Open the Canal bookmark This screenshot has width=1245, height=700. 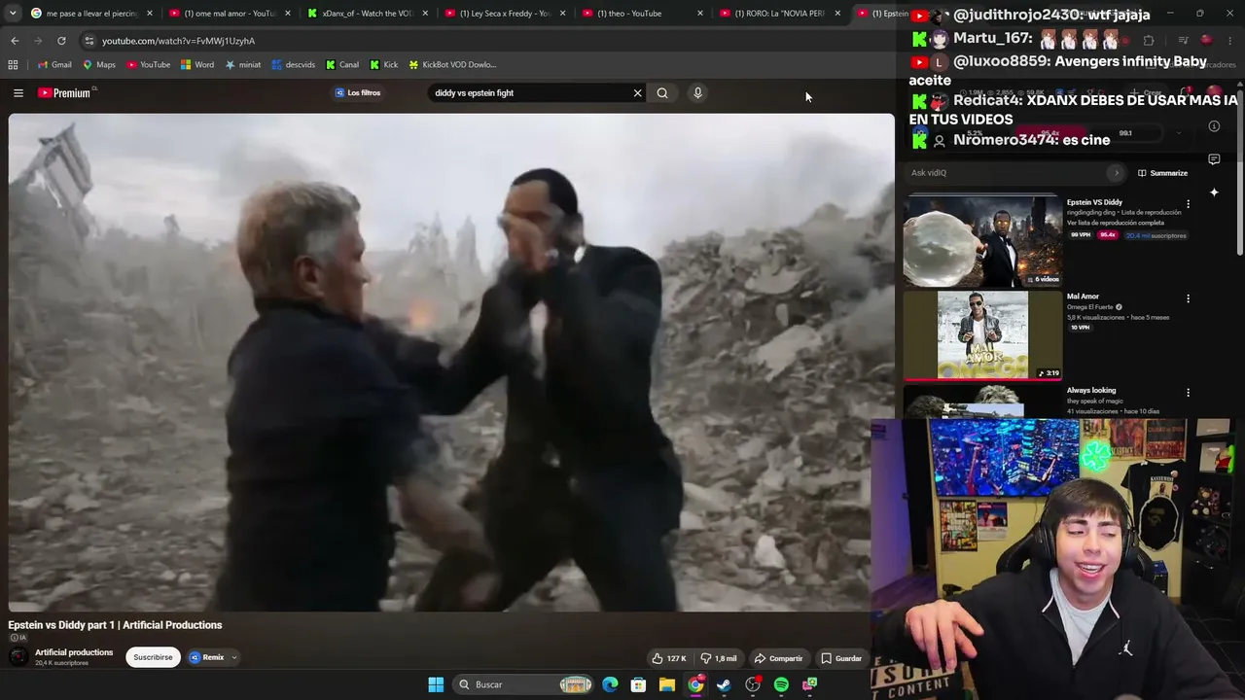click(x=342, y=65)
